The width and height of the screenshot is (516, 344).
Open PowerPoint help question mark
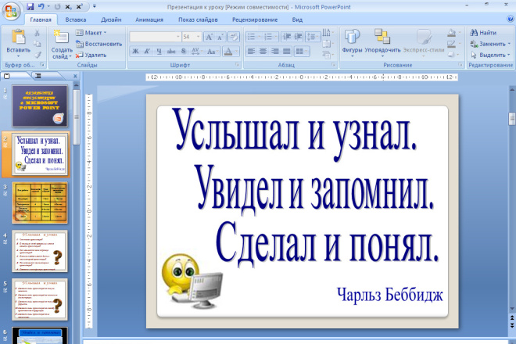(511, 19)
